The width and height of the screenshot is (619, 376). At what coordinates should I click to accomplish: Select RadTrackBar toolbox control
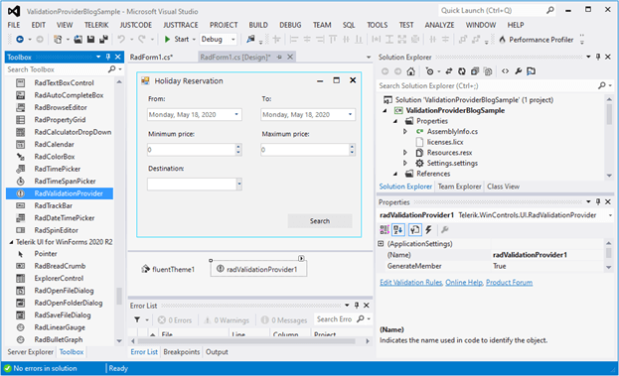(54, 205)
